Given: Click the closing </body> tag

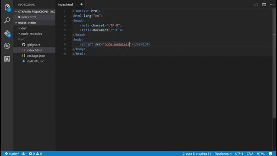Looking at the screenshot, I should (x=79, y=49).
